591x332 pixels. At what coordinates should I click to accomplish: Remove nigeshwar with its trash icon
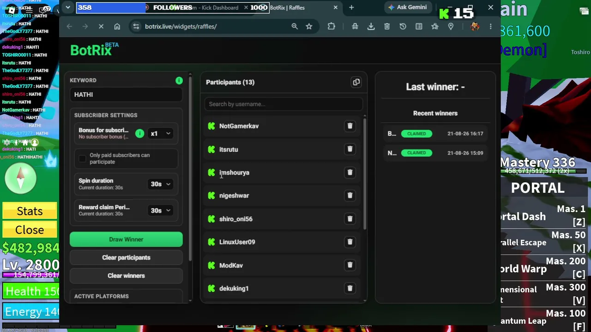[350, 196]
